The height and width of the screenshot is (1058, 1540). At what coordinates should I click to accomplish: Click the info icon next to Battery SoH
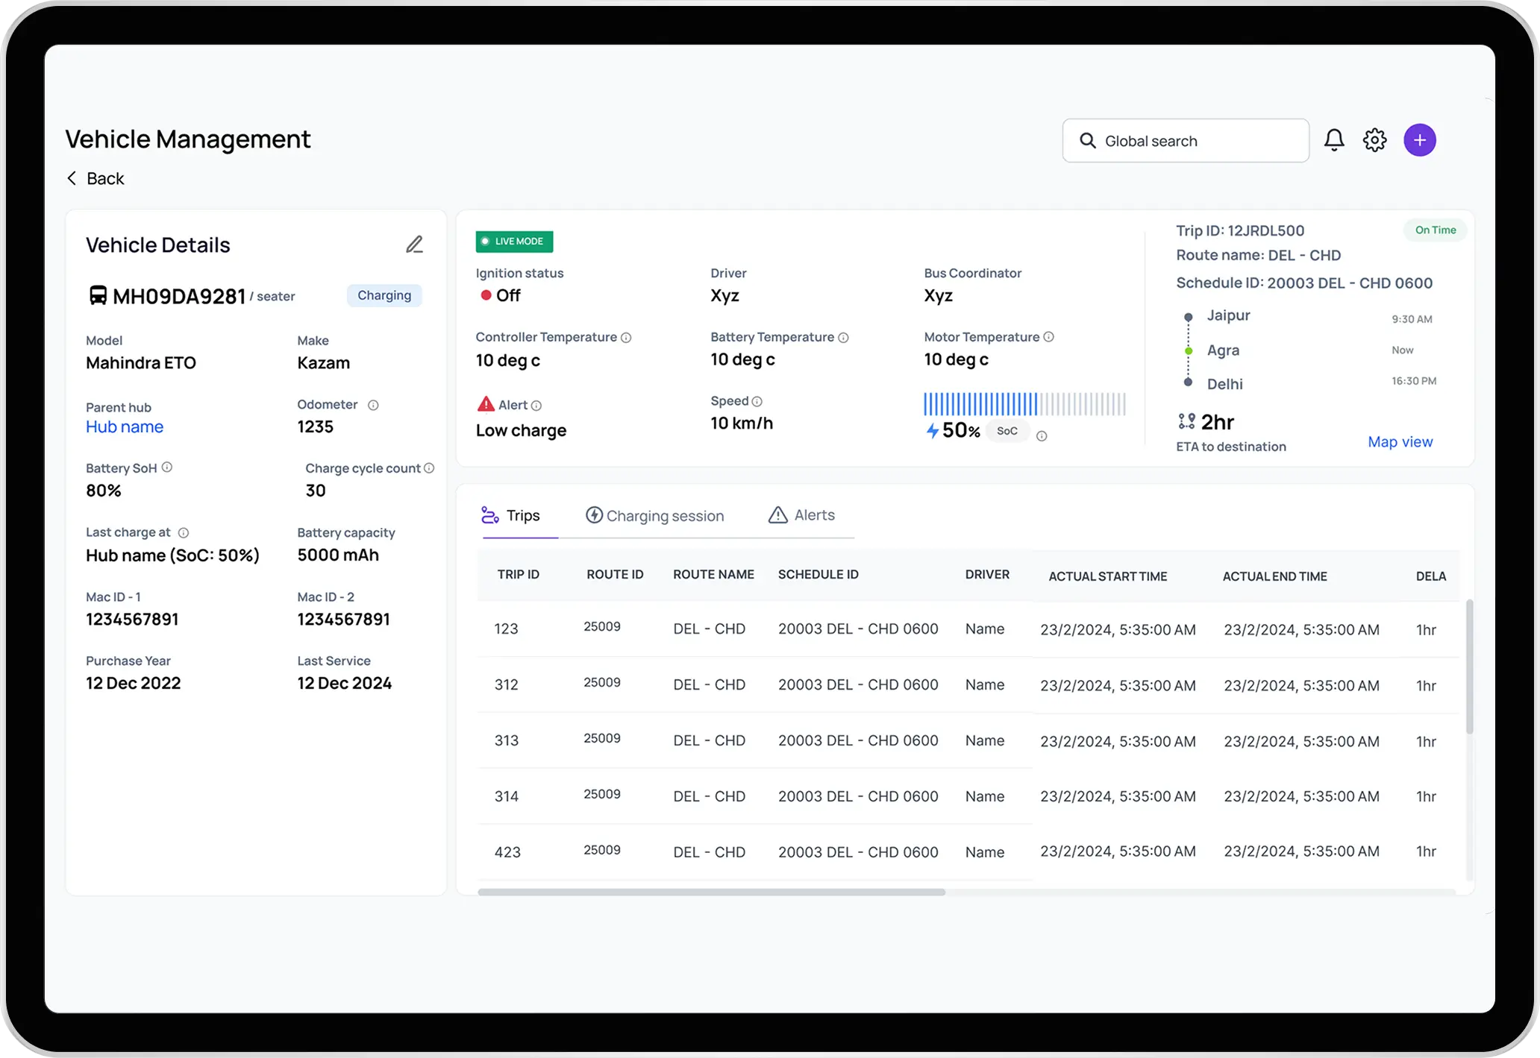[167, 467]
